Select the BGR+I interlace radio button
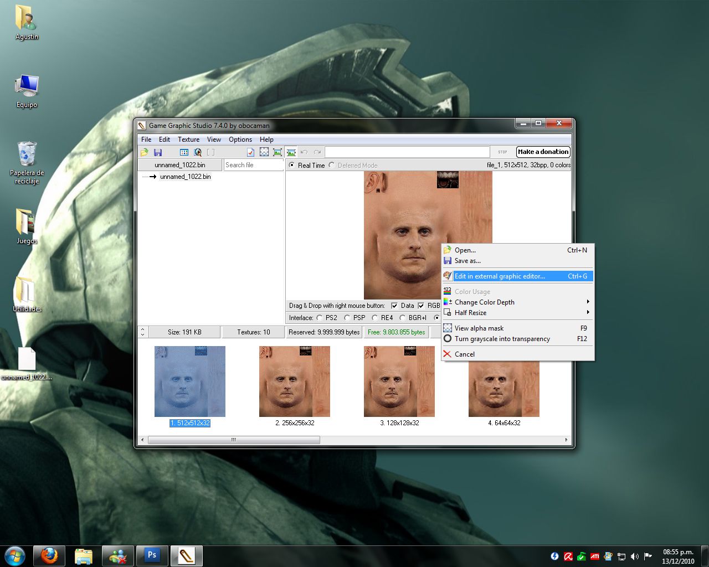This screenshot has height=567, width=709. [x=403, y=318]
